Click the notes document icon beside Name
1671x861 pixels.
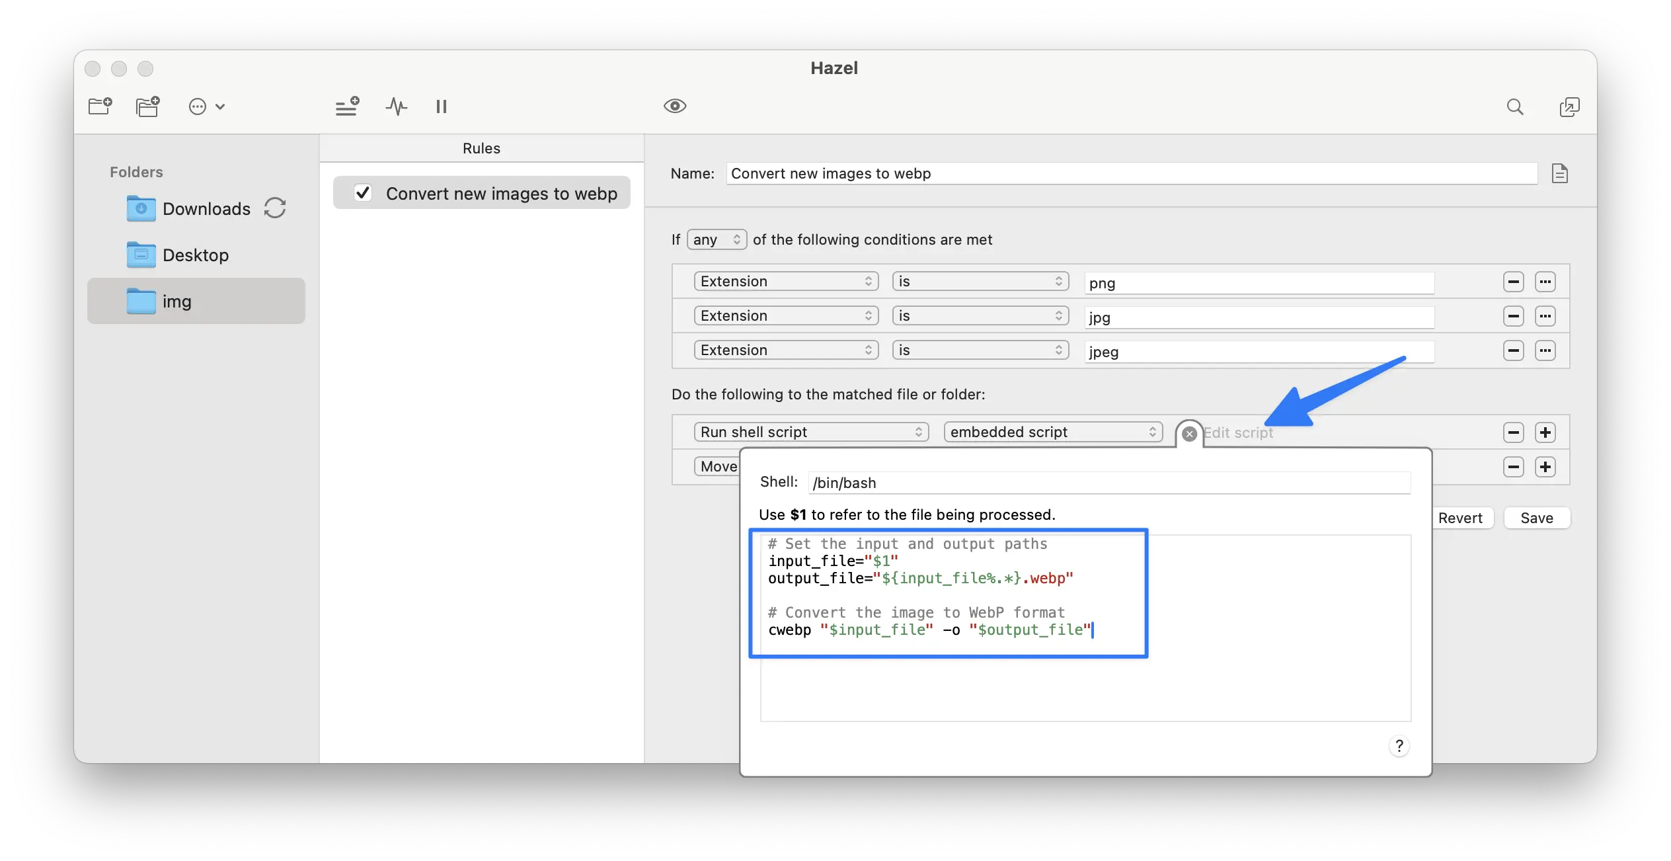coord(1560,173)
